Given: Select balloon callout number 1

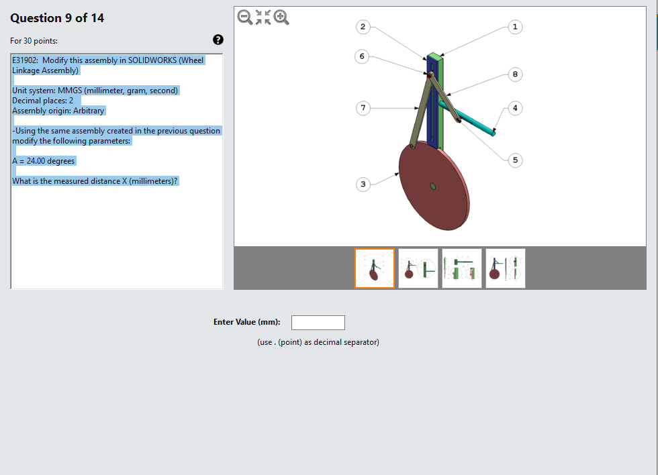Looking at the screenshot, I should 514,27.
